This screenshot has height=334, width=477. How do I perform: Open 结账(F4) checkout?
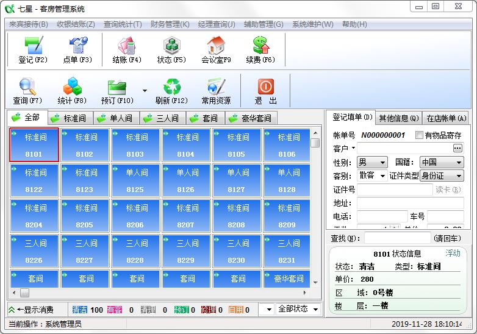coord(126,50)
